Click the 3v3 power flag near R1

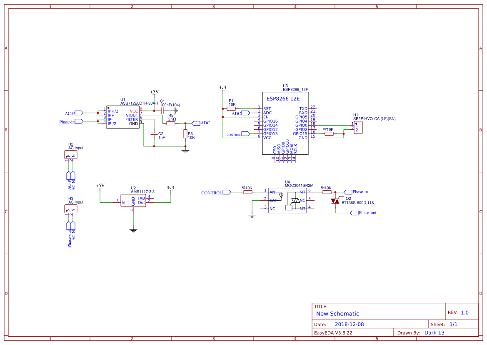pos(222,88)
